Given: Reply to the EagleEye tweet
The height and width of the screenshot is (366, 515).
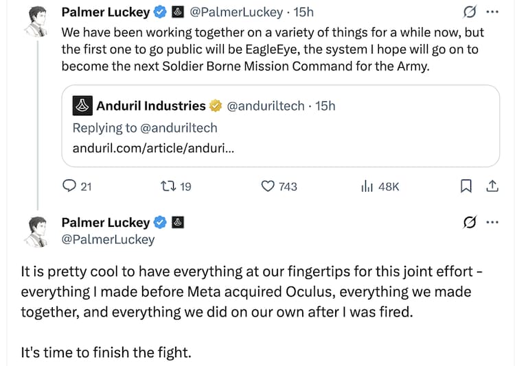Looking at the screenshot, I should tap(69, 186).
